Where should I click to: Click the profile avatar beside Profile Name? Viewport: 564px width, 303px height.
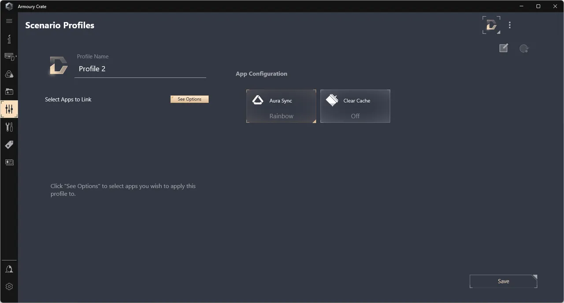58,65
